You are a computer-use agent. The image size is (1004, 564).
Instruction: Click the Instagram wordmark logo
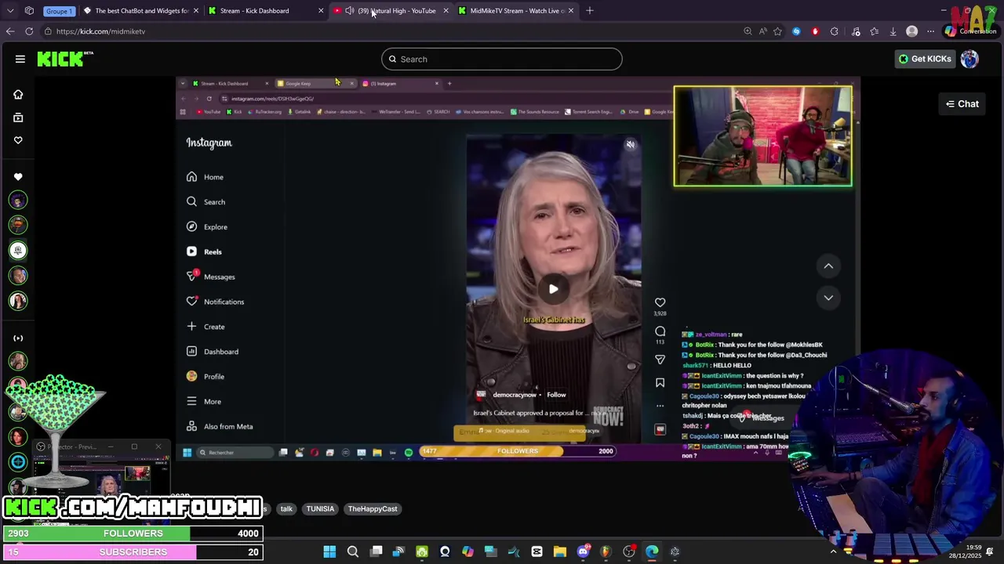pyautogui.click(x=209, y=143)
